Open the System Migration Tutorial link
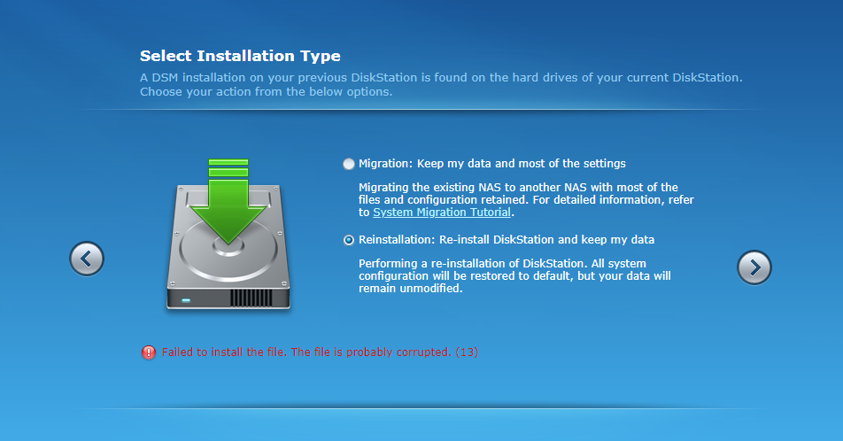 pyautogui.click(x=442, y=213)
